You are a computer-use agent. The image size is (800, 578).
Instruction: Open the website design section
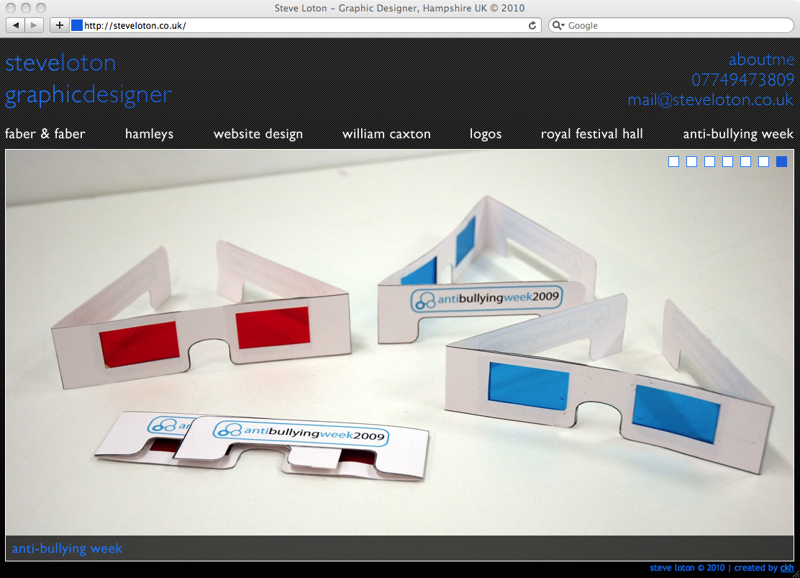tap(258, 134)
